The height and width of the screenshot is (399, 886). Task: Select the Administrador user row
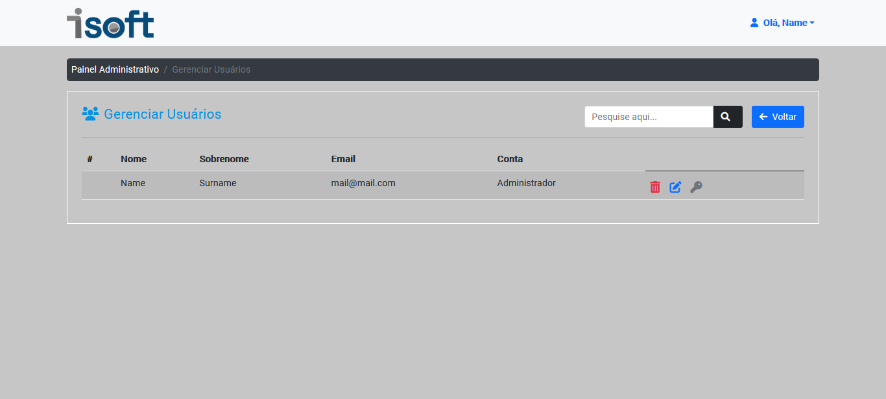click(526, 183)
